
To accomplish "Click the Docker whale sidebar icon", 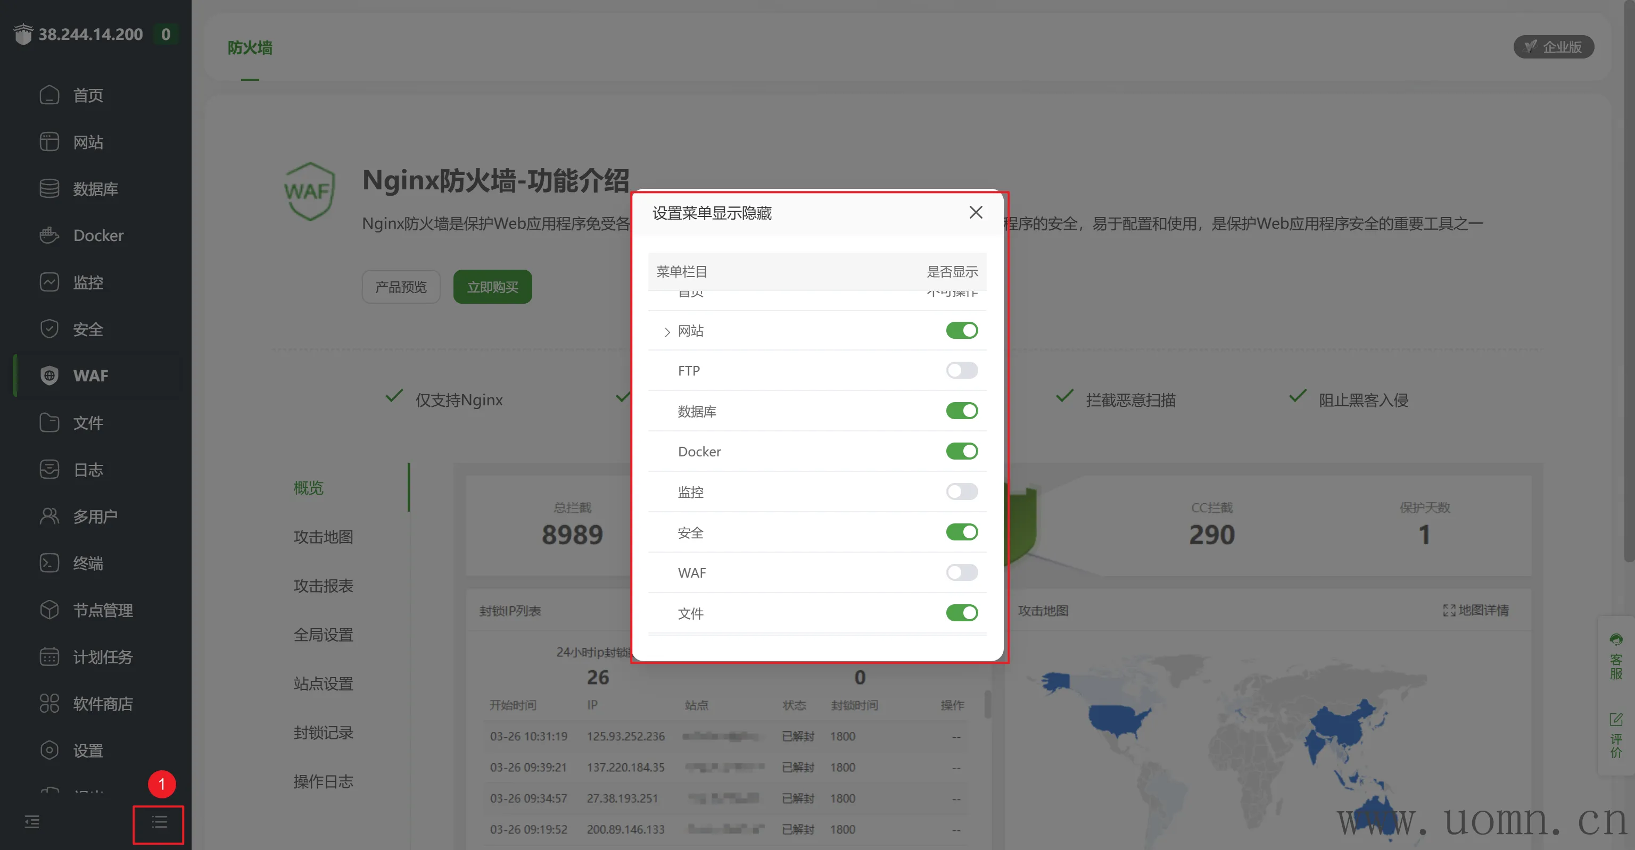I will tap(49, 235).
